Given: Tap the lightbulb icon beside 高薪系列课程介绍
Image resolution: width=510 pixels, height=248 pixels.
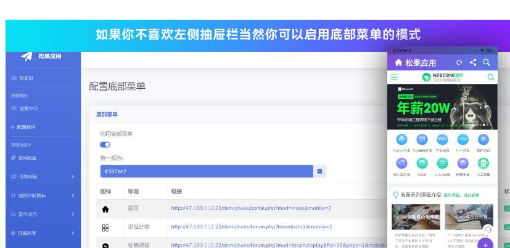Looking at the screenshot, I should coord(395,195).
